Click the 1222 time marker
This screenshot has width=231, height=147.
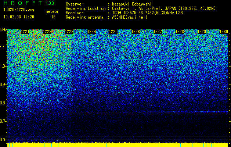click(x=47, y=32)
